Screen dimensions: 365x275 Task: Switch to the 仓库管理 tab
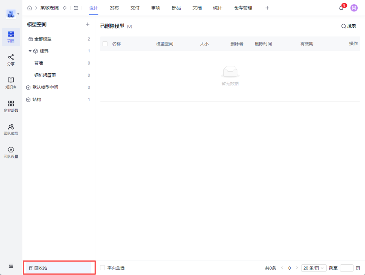pos(243,8)
